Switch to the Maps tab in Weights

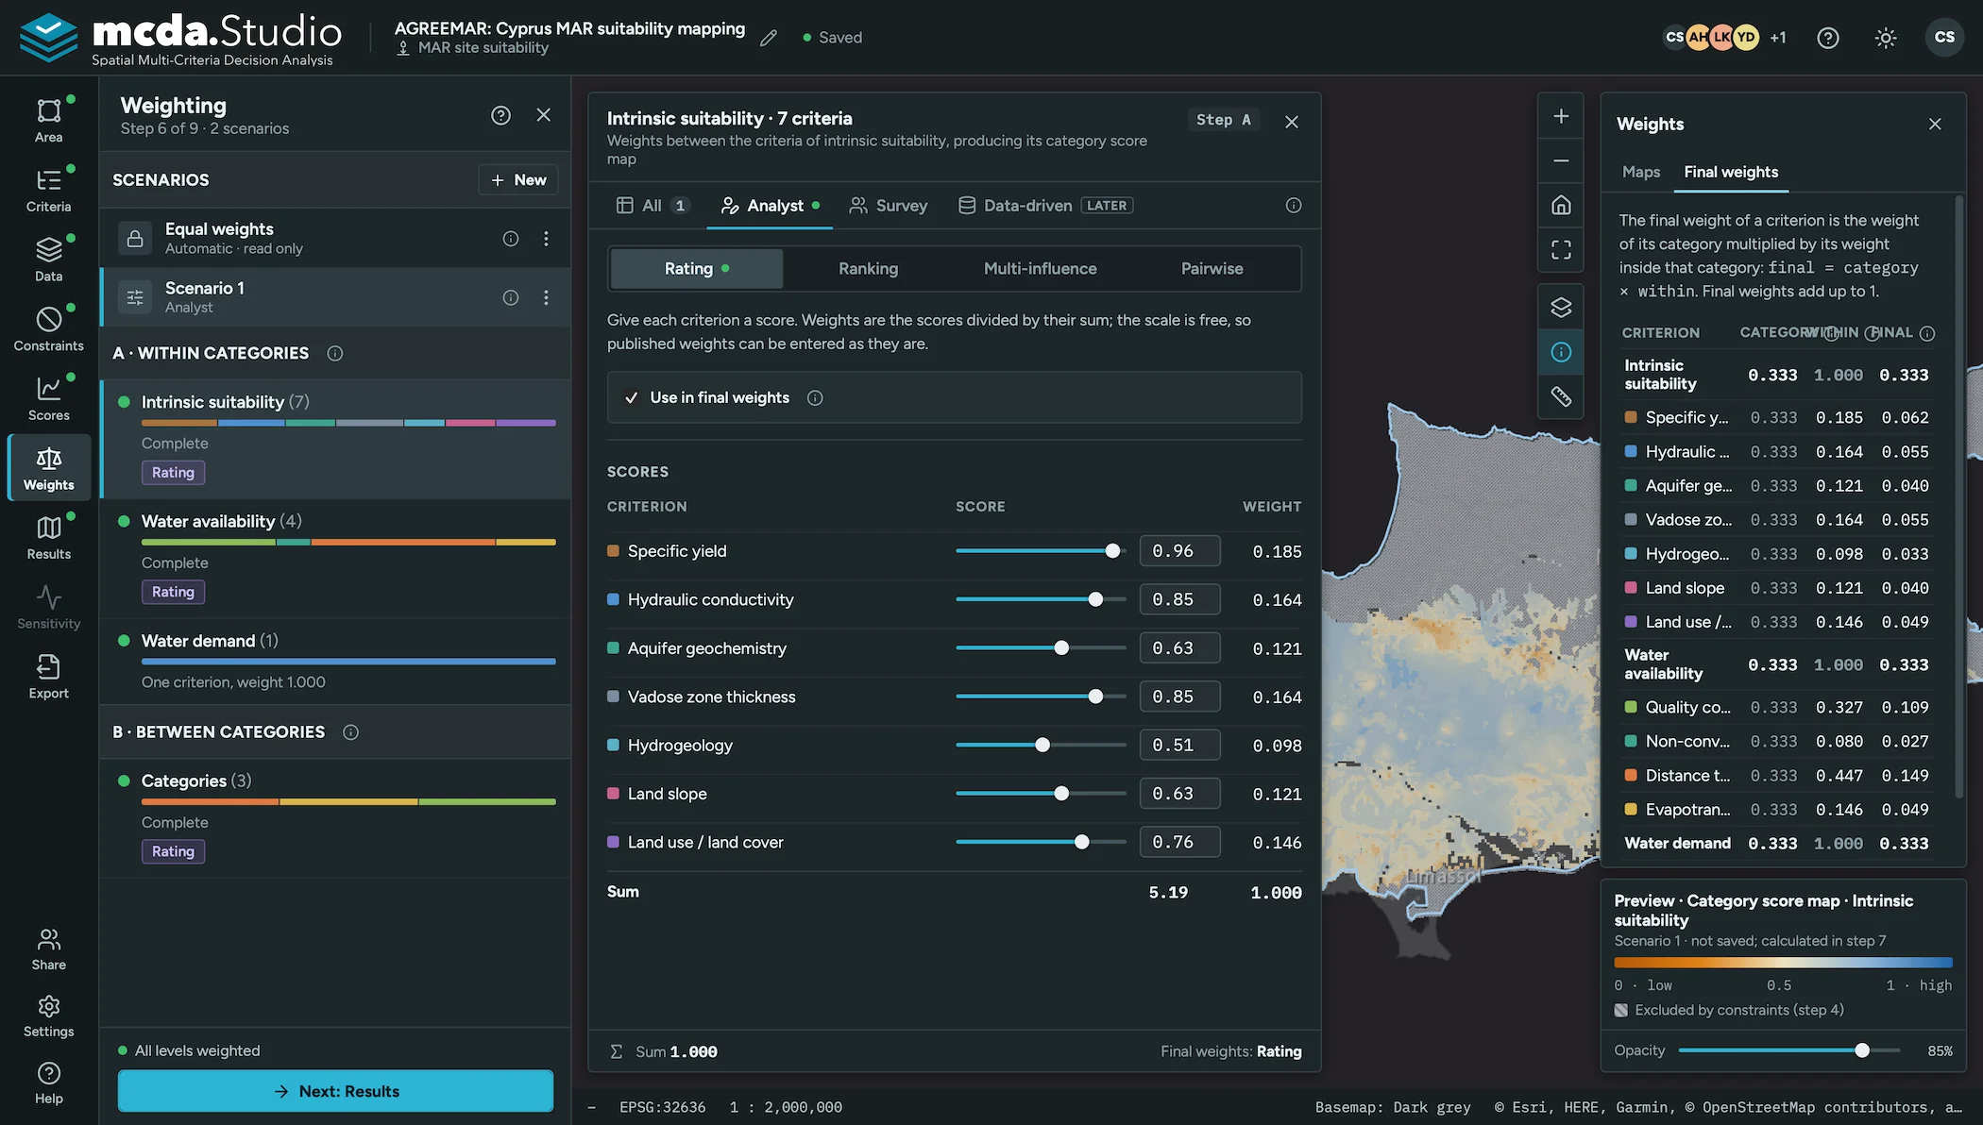[x=1641, y=172]
